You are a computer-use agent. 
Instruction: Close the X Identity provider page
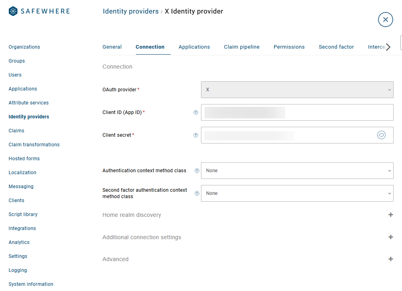tap(385, 20)
